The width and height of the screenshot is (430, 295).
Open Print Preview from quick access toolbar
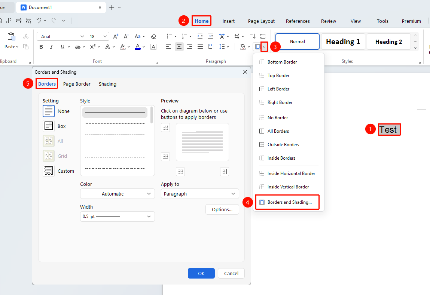click(x=28, y=21)
